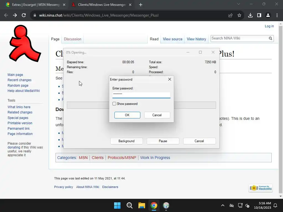Click the archive extractor taskbar icon

pos(166,205)
